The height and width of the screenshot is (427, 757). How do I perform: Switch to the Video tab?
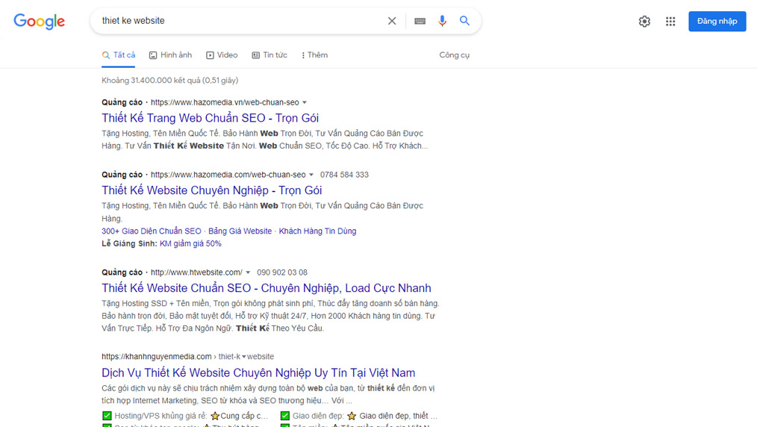222,55
